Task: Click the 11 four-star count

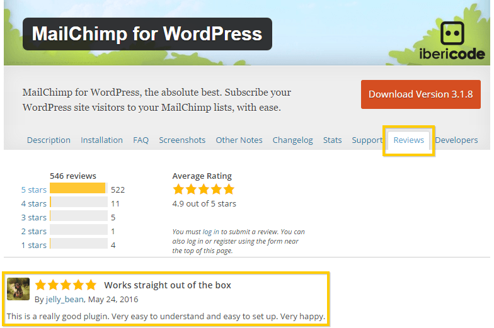Action: (115, 204)
